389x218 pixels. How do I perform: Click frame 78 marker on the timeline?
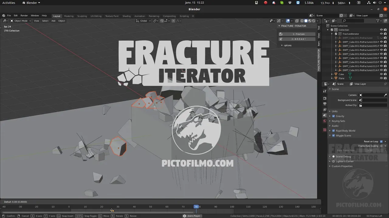[196, 206]
